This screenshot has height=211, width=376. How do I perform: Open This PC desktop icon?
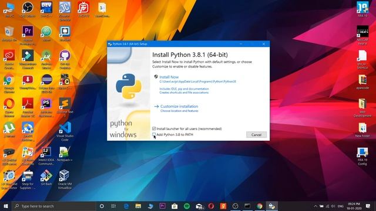click(9, 10)
